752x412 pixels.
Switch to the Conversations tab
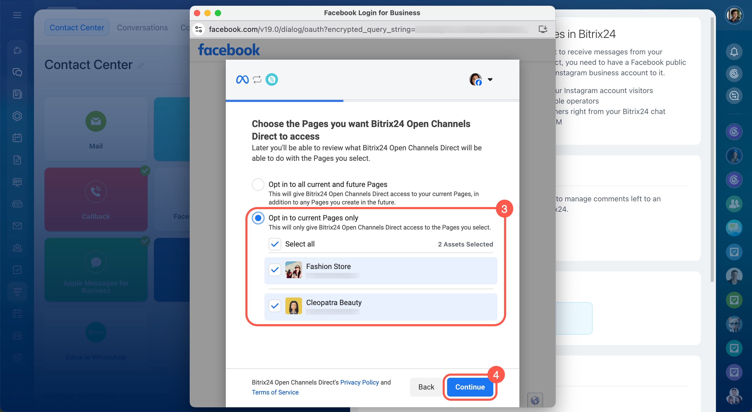pos(142,27)
